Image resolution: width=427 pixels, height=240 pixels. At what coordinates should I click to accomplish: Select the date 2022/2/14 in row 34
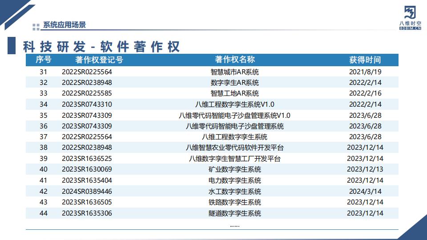point(365,104)
